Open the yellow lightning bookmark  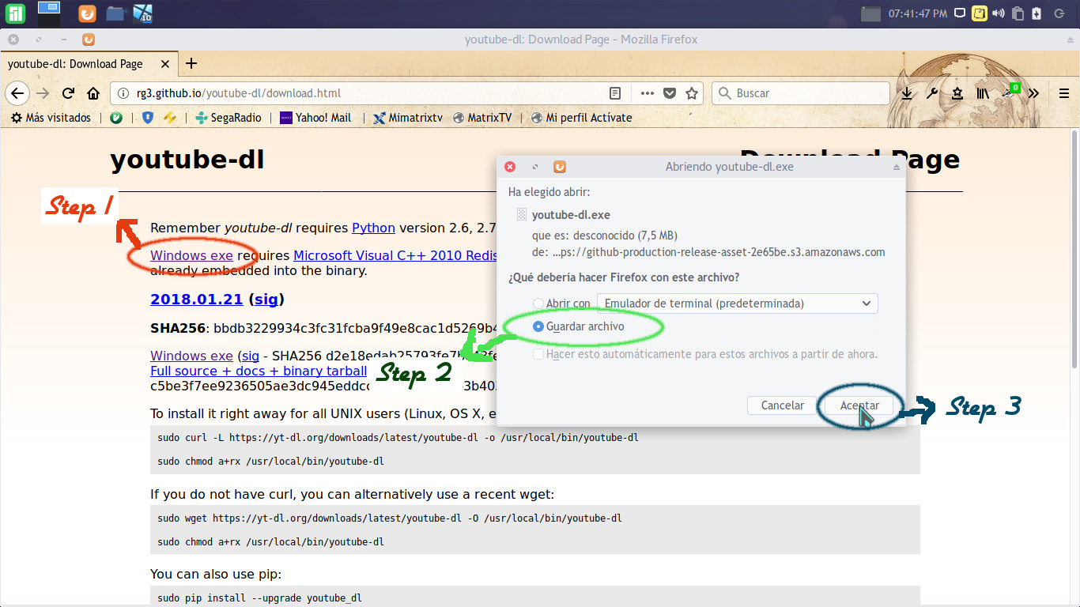tap(169, 118)
